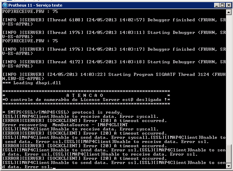Click the 'Loading dbapi.dll' line
This screenshot has width=233, height=171.
click(32, 83)
